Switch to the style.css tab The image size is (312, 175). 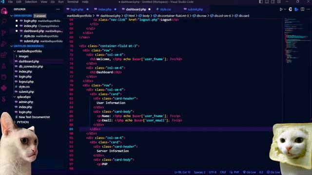click(x=165, y=9)
